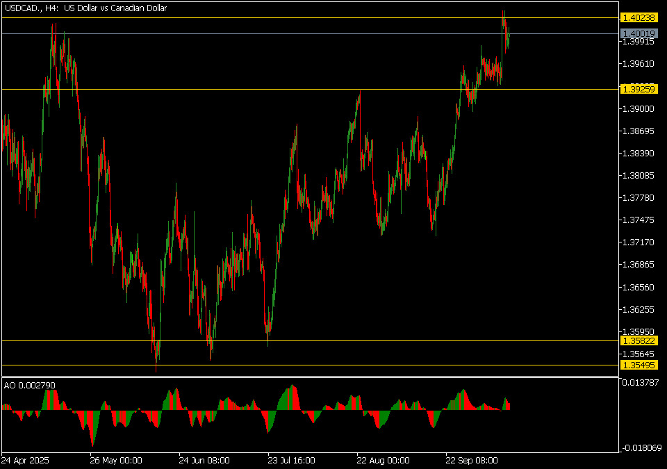Click the 1.38085 price scale value
The width and height of the screenshot is (667, 469).
(x=637, y=176)
